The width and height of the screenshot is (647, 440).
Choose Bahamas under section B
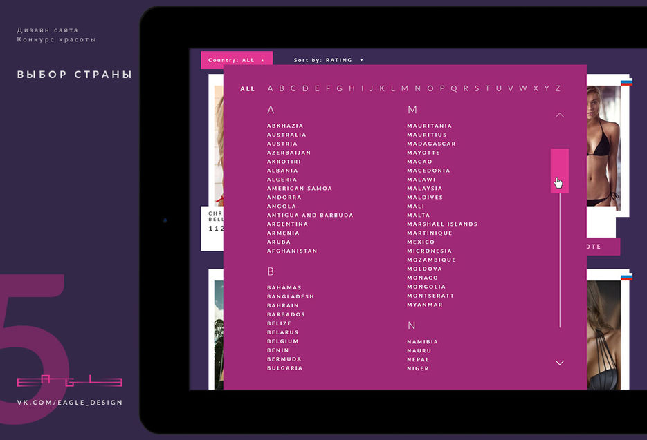(x=284, y=287)
